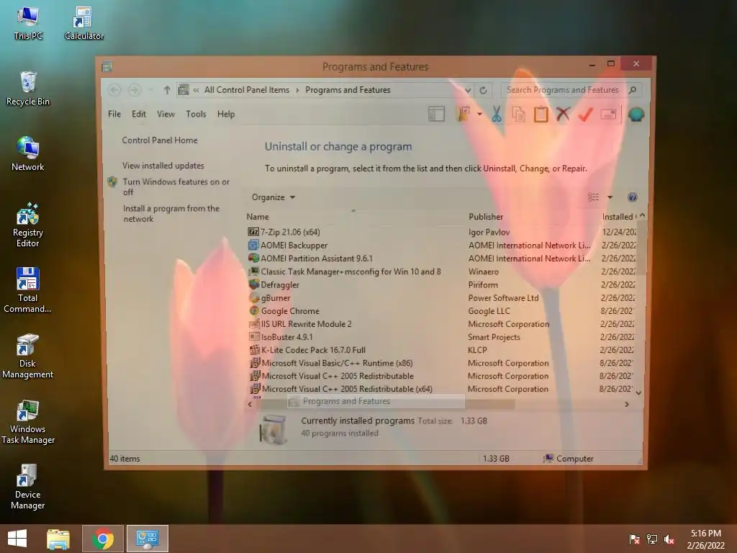Click the scissors Cut icon
This screenshot has height=553, width=737.
[497, 114]
